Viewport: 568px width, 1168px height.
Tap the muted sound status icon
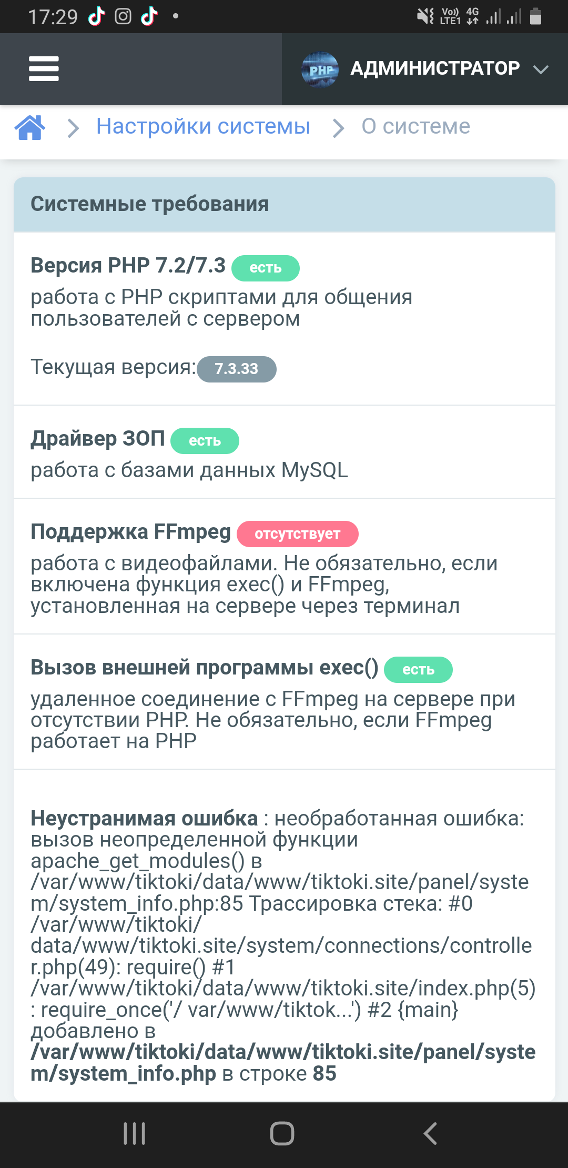[425, 17]
